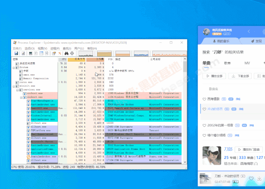Open the process Properties toolbar icon
Image resolution: width=265 pixels, height=189 pixels.
tap(54, 53)
